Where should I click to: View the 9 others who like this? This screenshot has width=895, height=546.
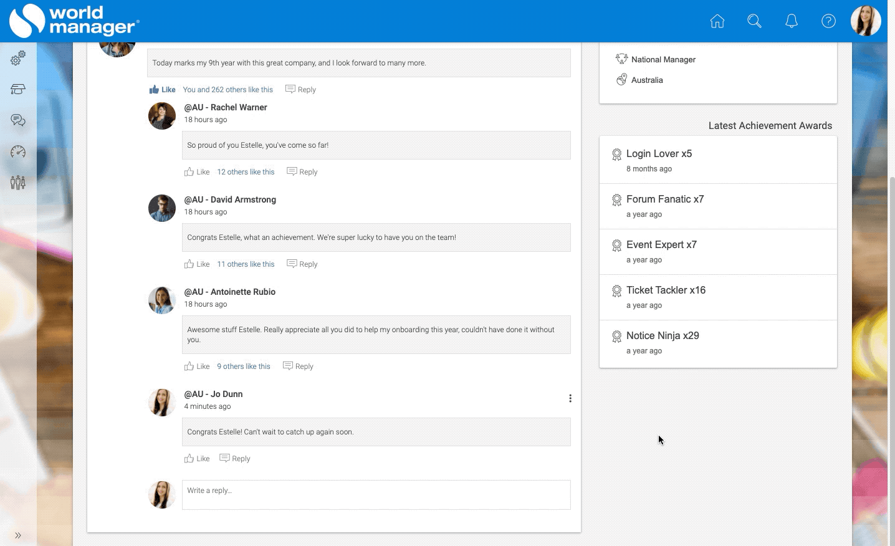coord(244,366)
